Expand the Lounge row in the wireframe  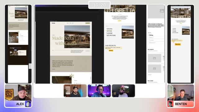(156, 40)
